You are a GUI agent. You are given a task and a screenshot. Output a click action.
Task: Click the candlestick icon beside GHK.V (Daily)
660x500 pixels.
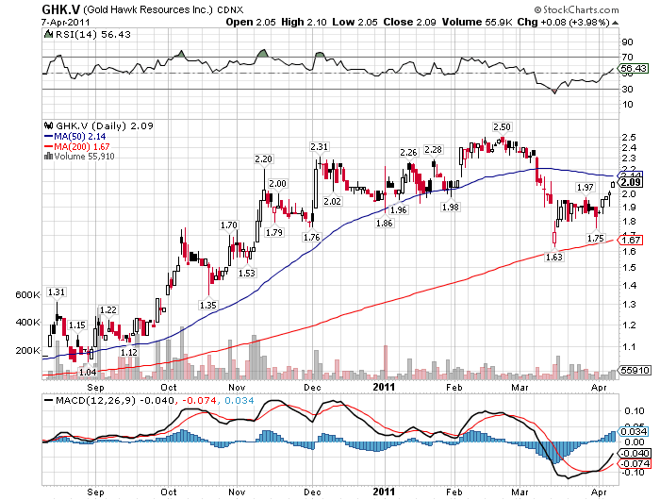pos(48,125)
